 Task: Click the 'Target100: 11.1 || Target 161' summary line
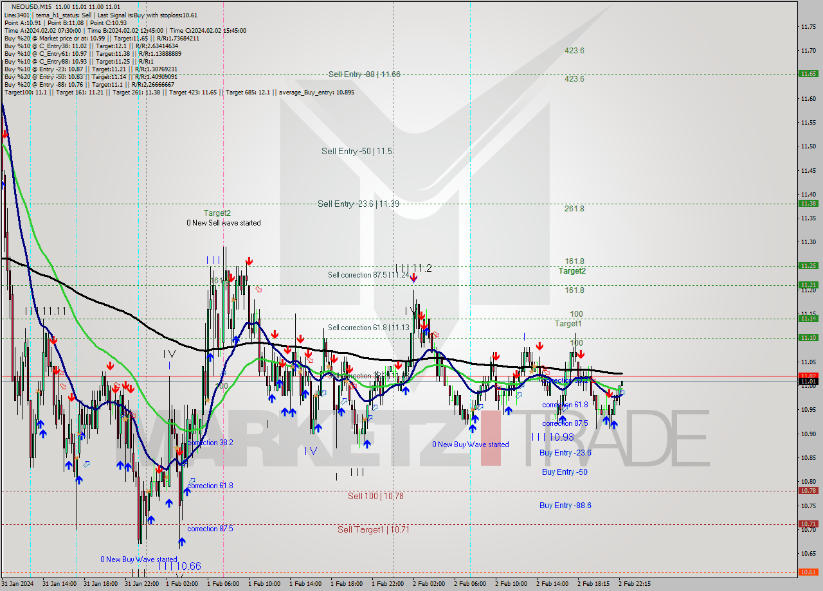[179, 92]
